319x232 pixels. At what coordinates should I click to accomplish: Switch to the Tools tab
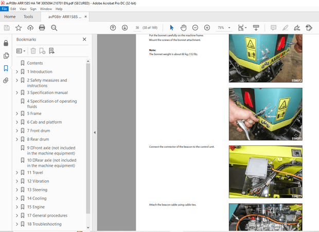click(x=28, y=16)
